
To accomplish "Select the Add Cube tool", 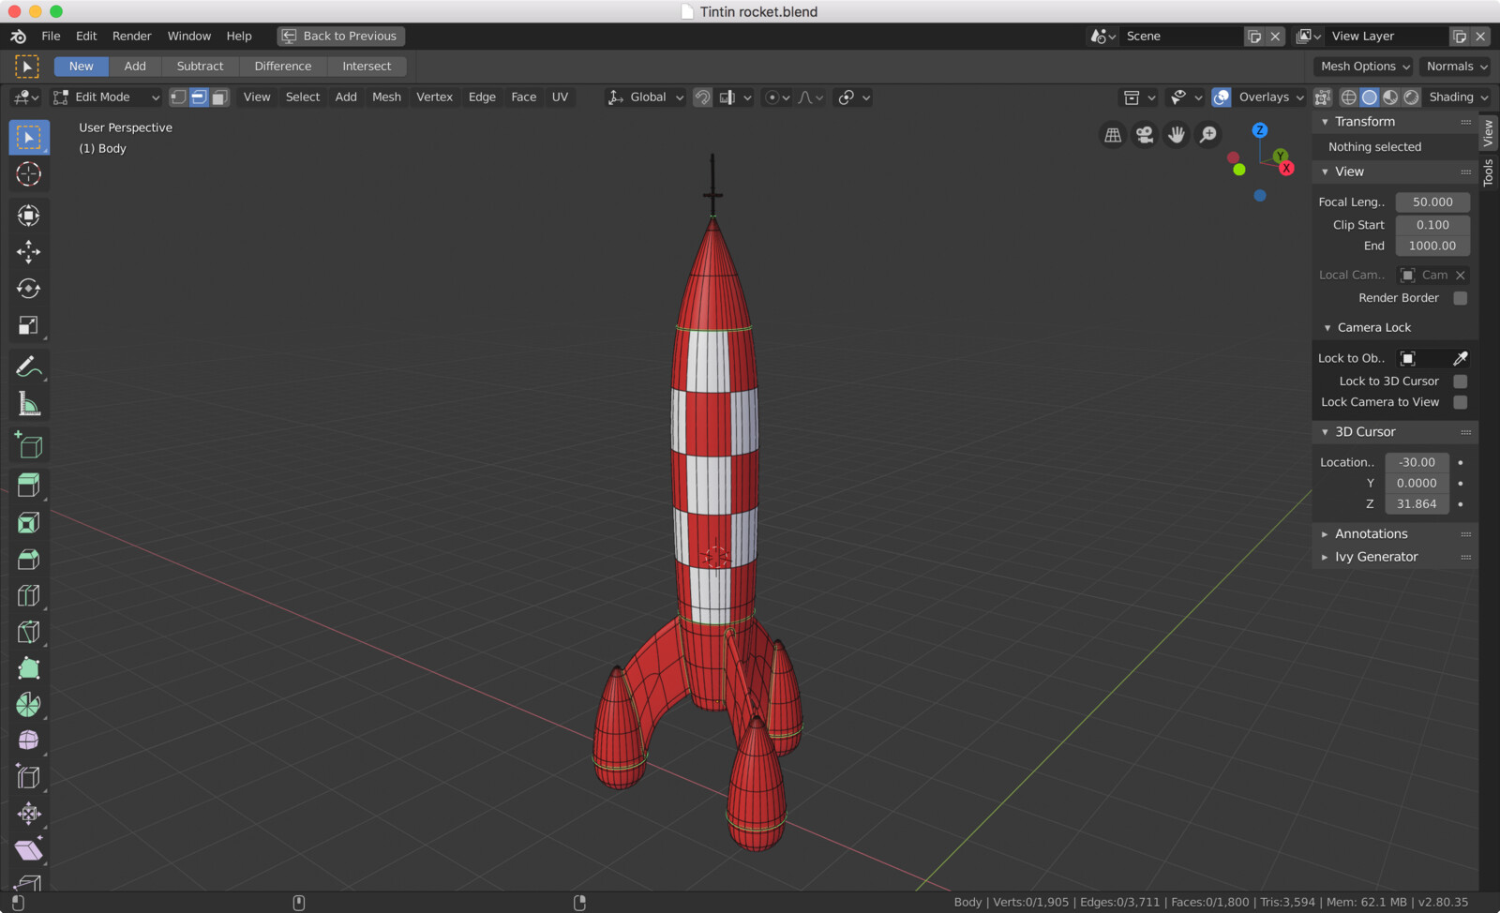I will point(29,445).
